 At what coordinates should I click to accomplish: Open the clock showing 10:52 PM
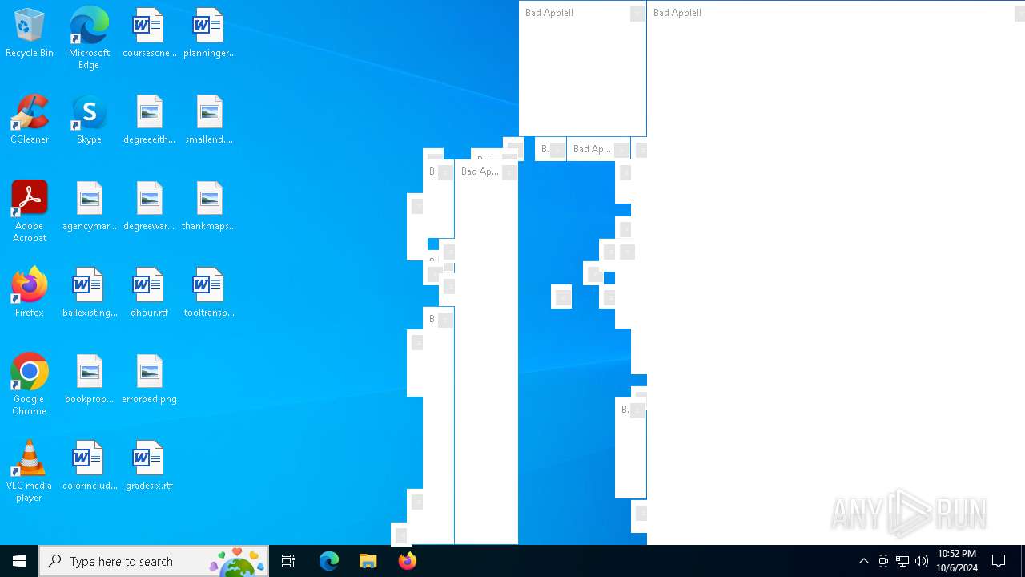[957, 561]
